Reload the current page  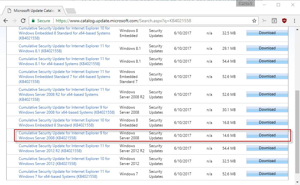(23, 21)
